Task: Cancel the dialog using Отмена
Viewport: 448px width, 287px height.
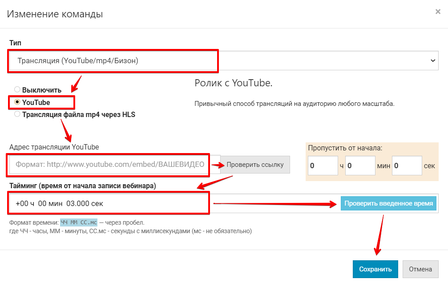Action: 420,269
